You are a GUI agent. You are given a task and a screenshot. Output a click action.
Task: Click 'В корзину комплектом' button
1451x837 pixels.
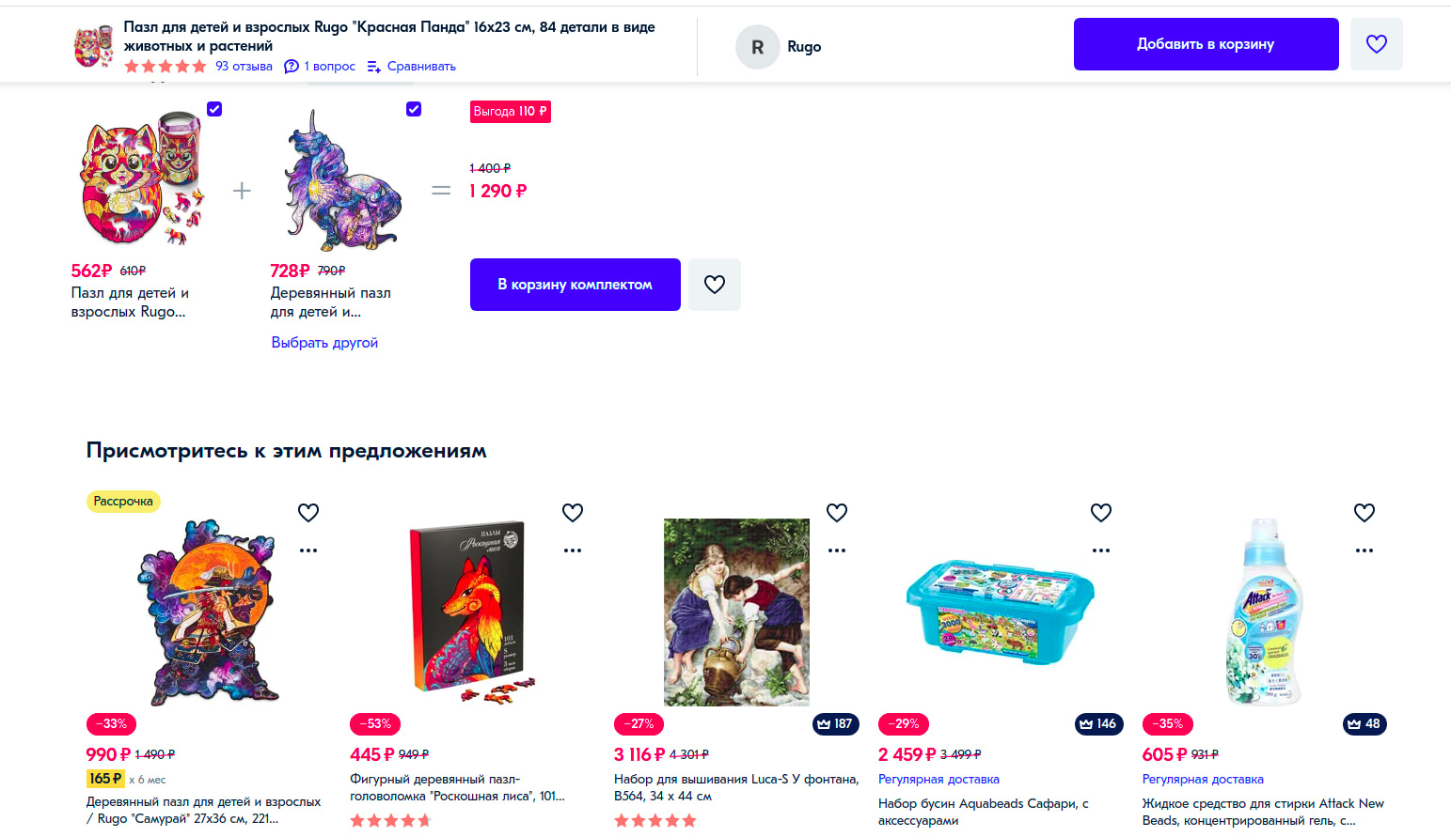(x=575, y=285)
